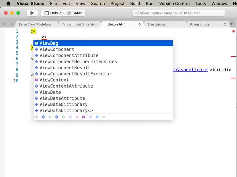Switch to _ViewImports.cshtml tab
237x177 pixels.
(x=79, y=24)
